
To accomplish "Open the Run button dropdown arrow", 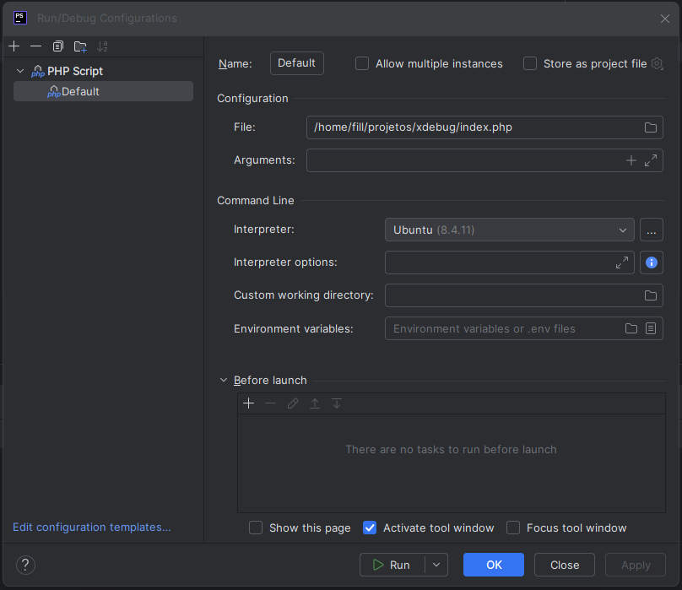I will (436, 565).
